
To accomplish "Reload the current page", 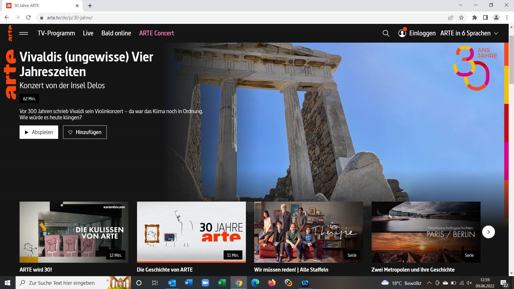I will tap(28, 18).
